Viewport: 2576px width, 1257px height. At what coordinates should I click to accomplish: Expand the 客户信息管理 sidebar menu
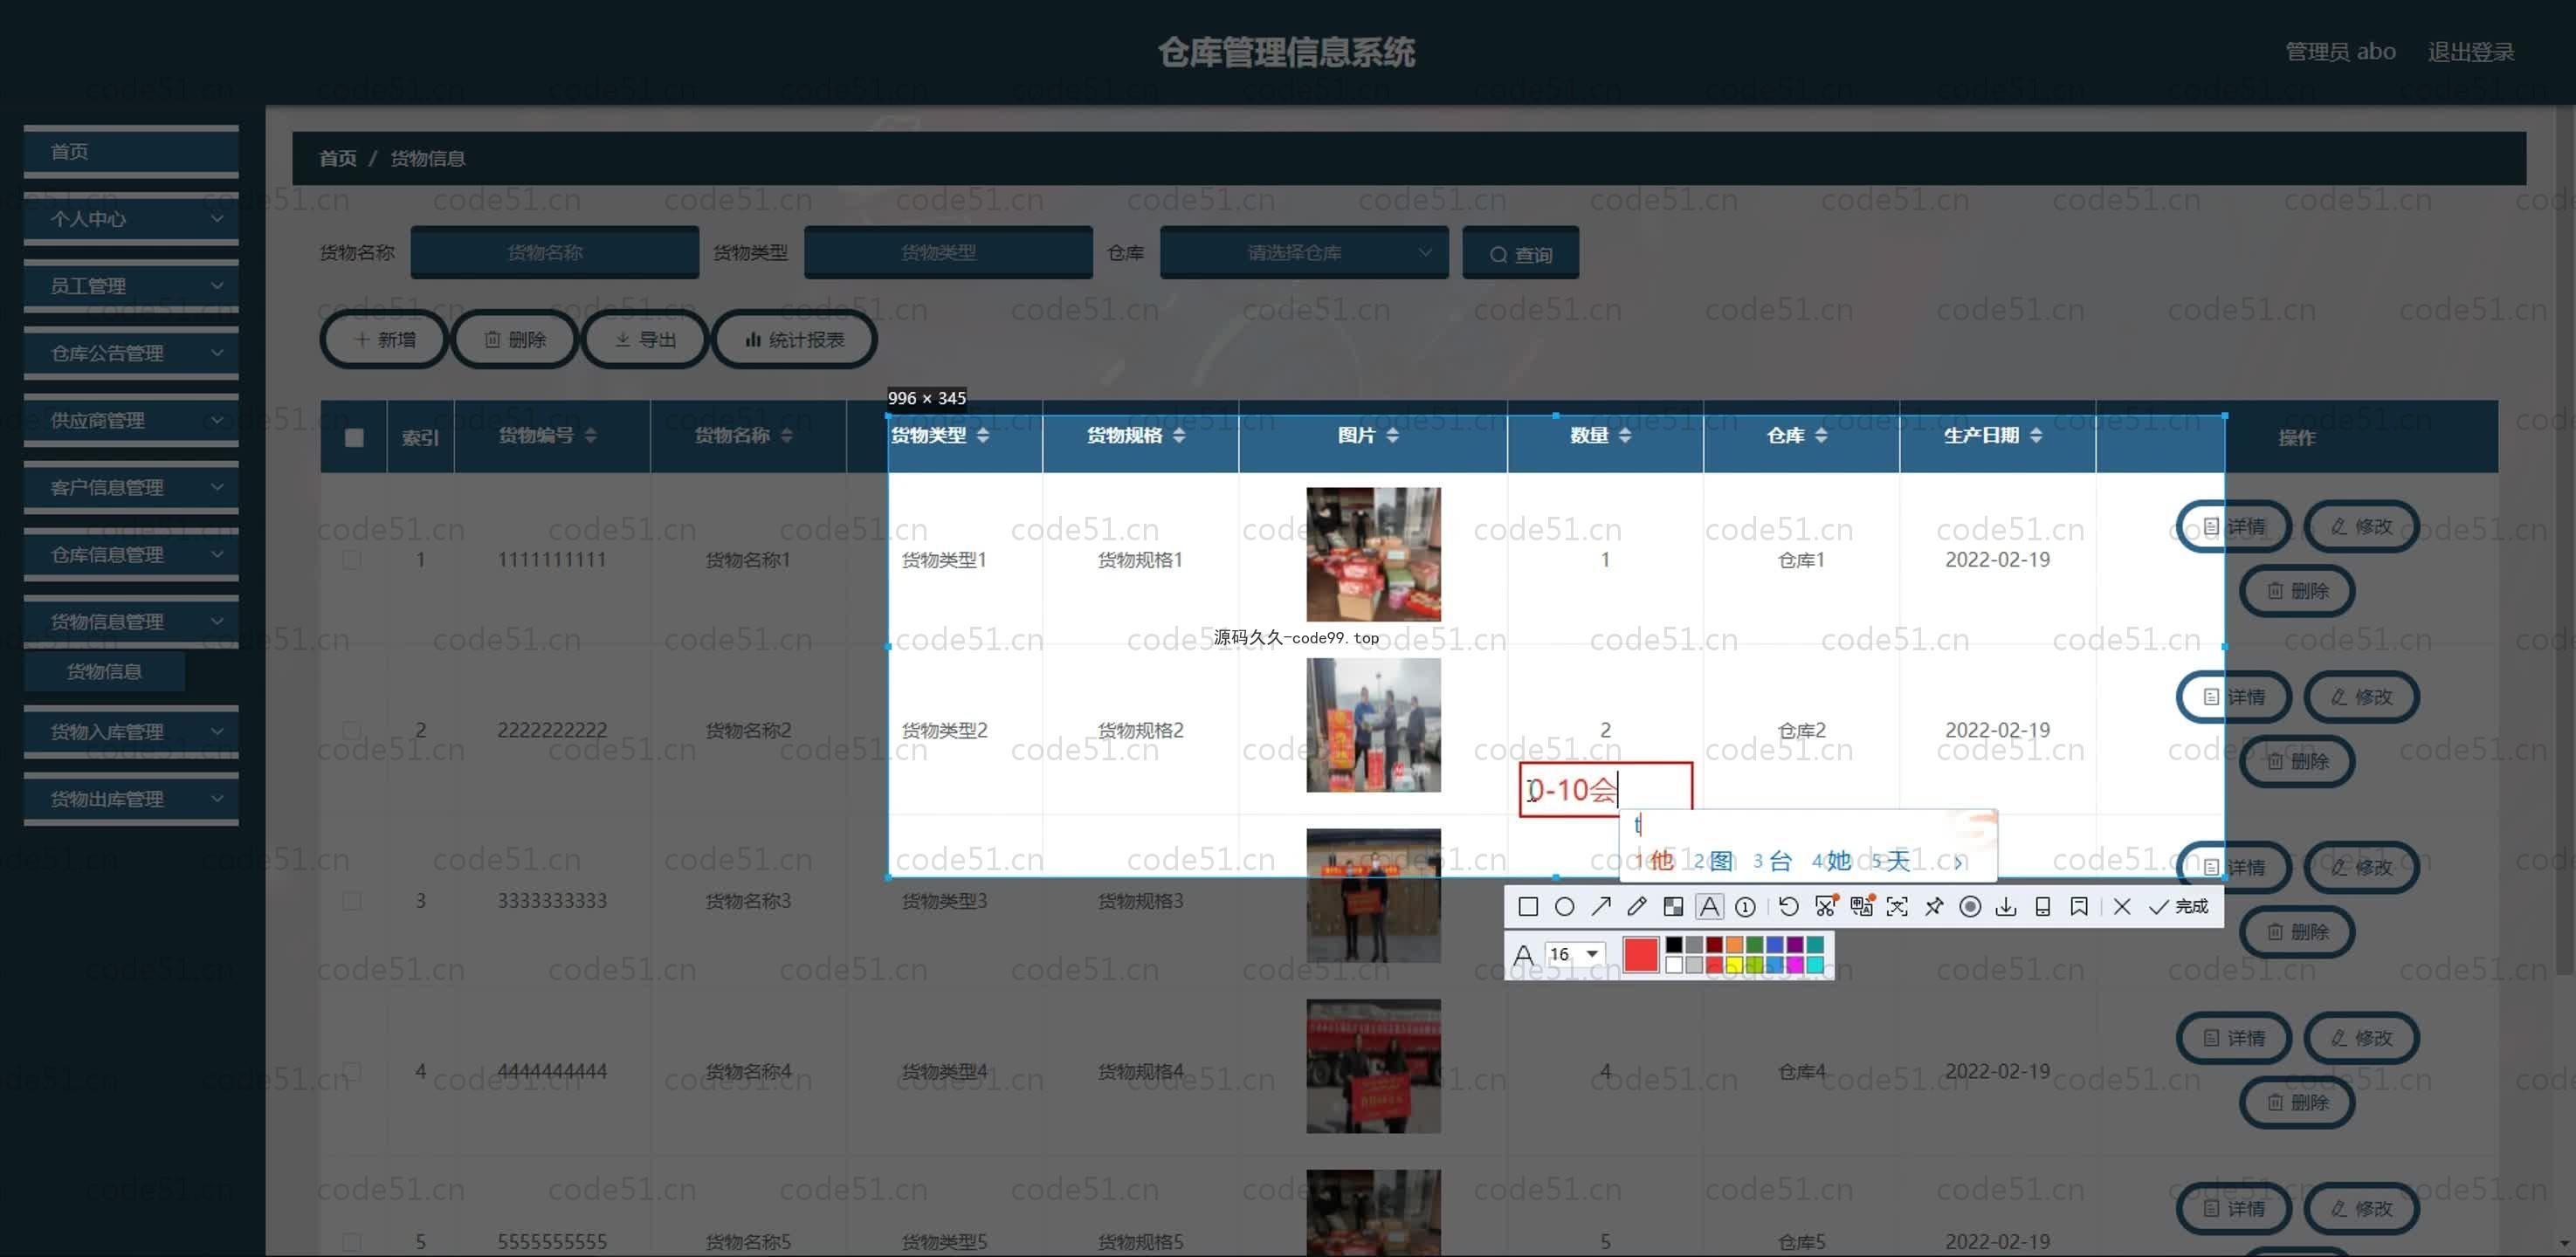(x=131, y=487)
